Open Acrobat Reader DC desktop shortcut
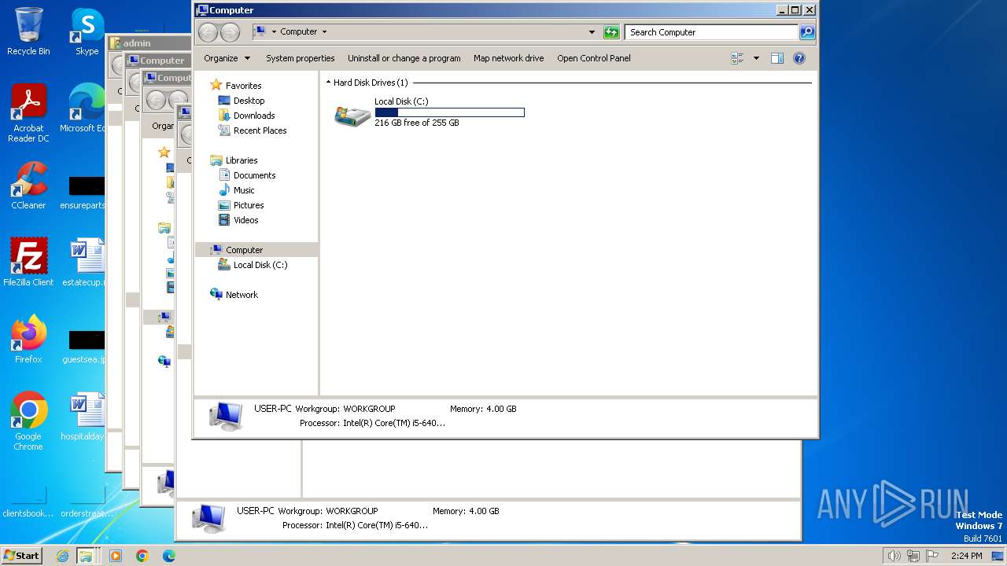The image size is (1007, 566). pos(28,113)
